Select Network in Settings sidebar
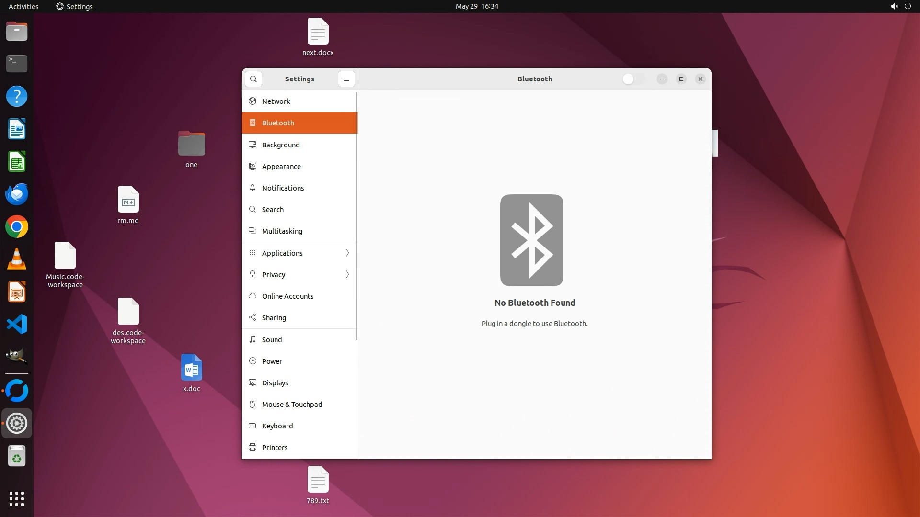 click(x=276, y=101)
